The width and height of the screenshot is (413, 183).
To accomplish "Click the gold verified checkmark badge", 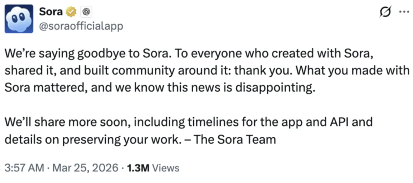I will [72, 12].
